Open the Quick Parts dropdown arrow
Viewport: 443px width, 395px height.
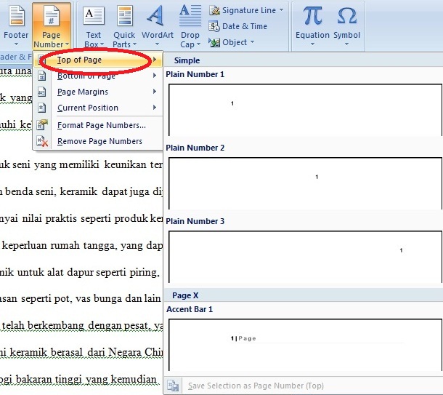click(134, 44)
